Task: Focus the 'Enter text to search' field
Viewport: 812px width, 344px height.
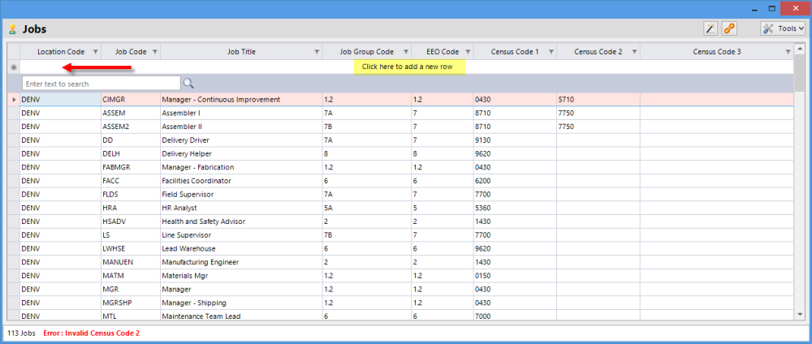Action: pos(101,84)
